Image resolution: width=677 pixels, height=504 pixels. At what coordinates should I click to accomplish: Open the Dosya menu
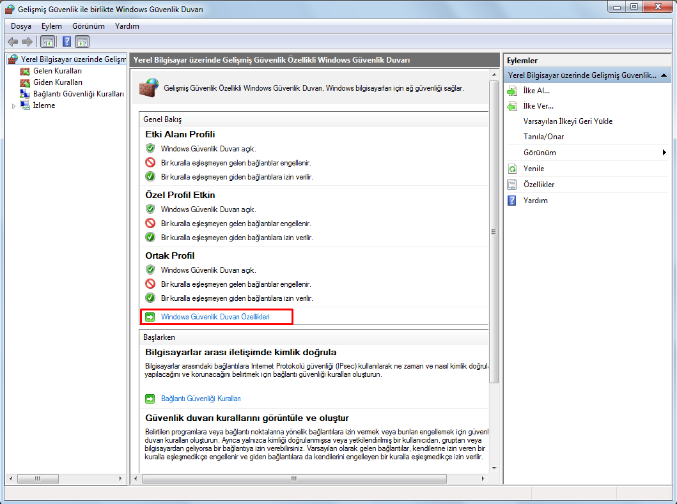[21, 26]
